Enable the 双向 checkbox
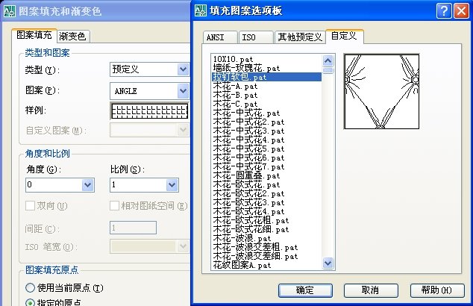This screenshot has height=306, width=473. [x=30, y=206]
